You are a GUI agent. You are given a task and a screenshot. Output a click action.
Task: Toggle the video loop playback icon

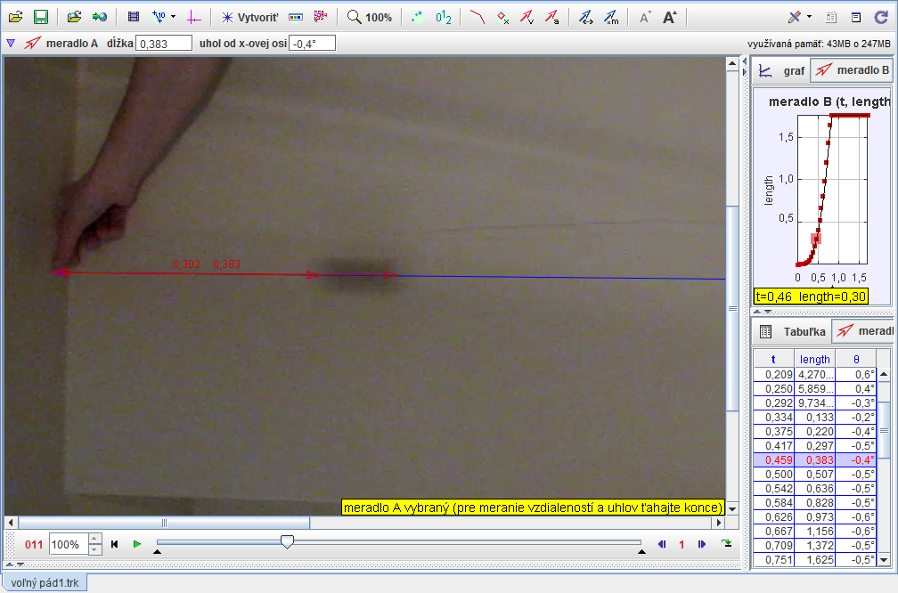click(727, 544)
